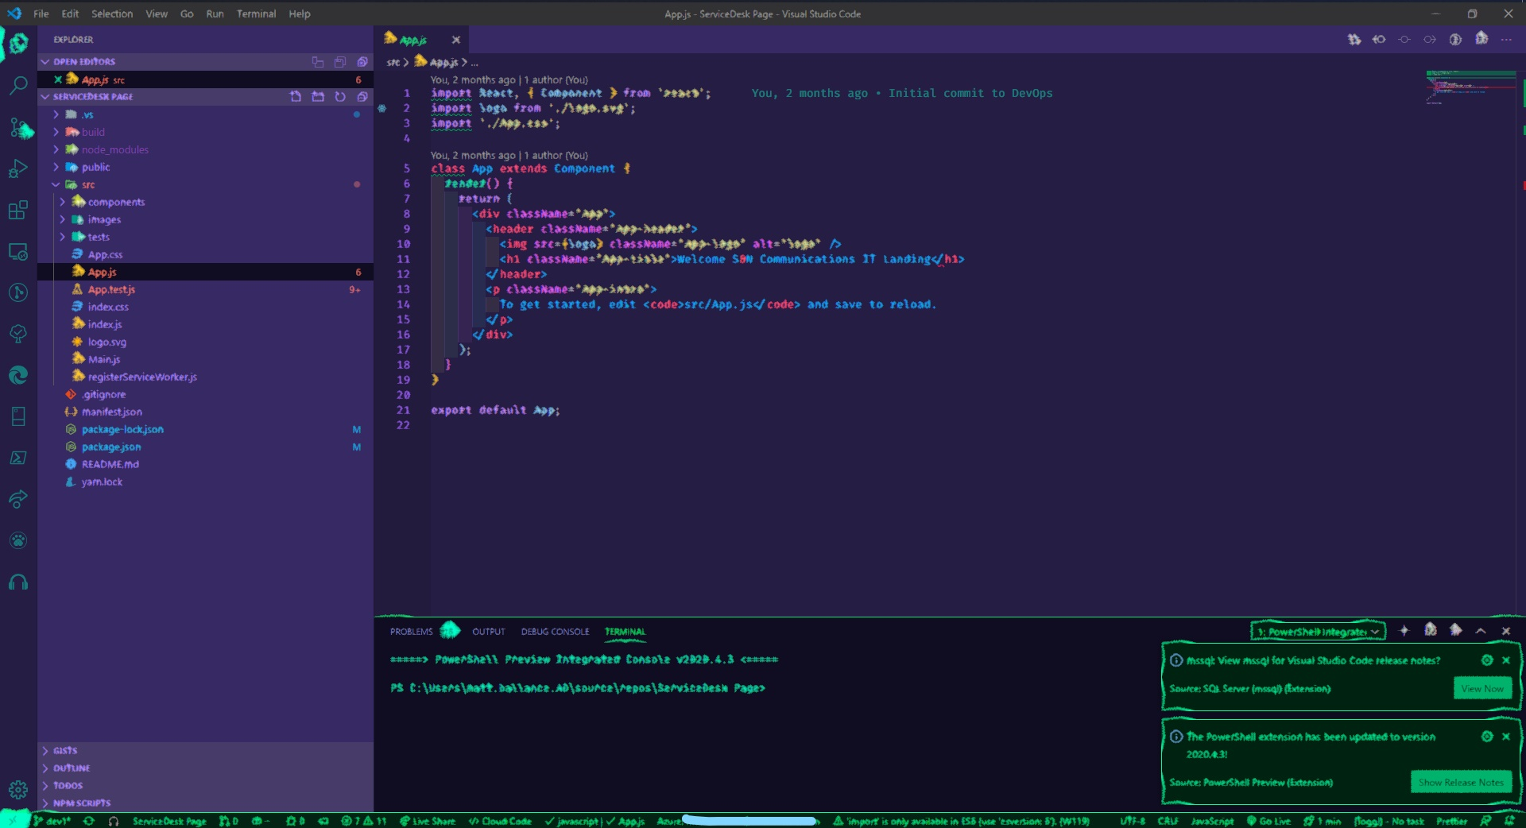
Task: Click the dev1* branch in status bar
Action: click(x=52, y=821)
